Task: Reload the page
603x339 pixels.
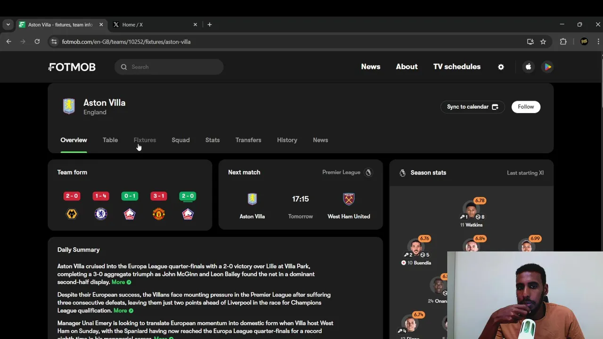Action: pyautogui.click(x=37, y=41)
